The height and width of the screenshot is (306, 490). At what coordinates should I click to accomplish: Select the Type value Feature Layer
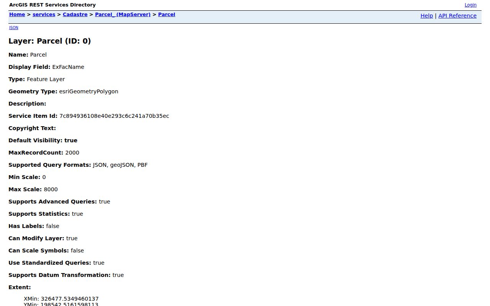(x=46, y=79)
